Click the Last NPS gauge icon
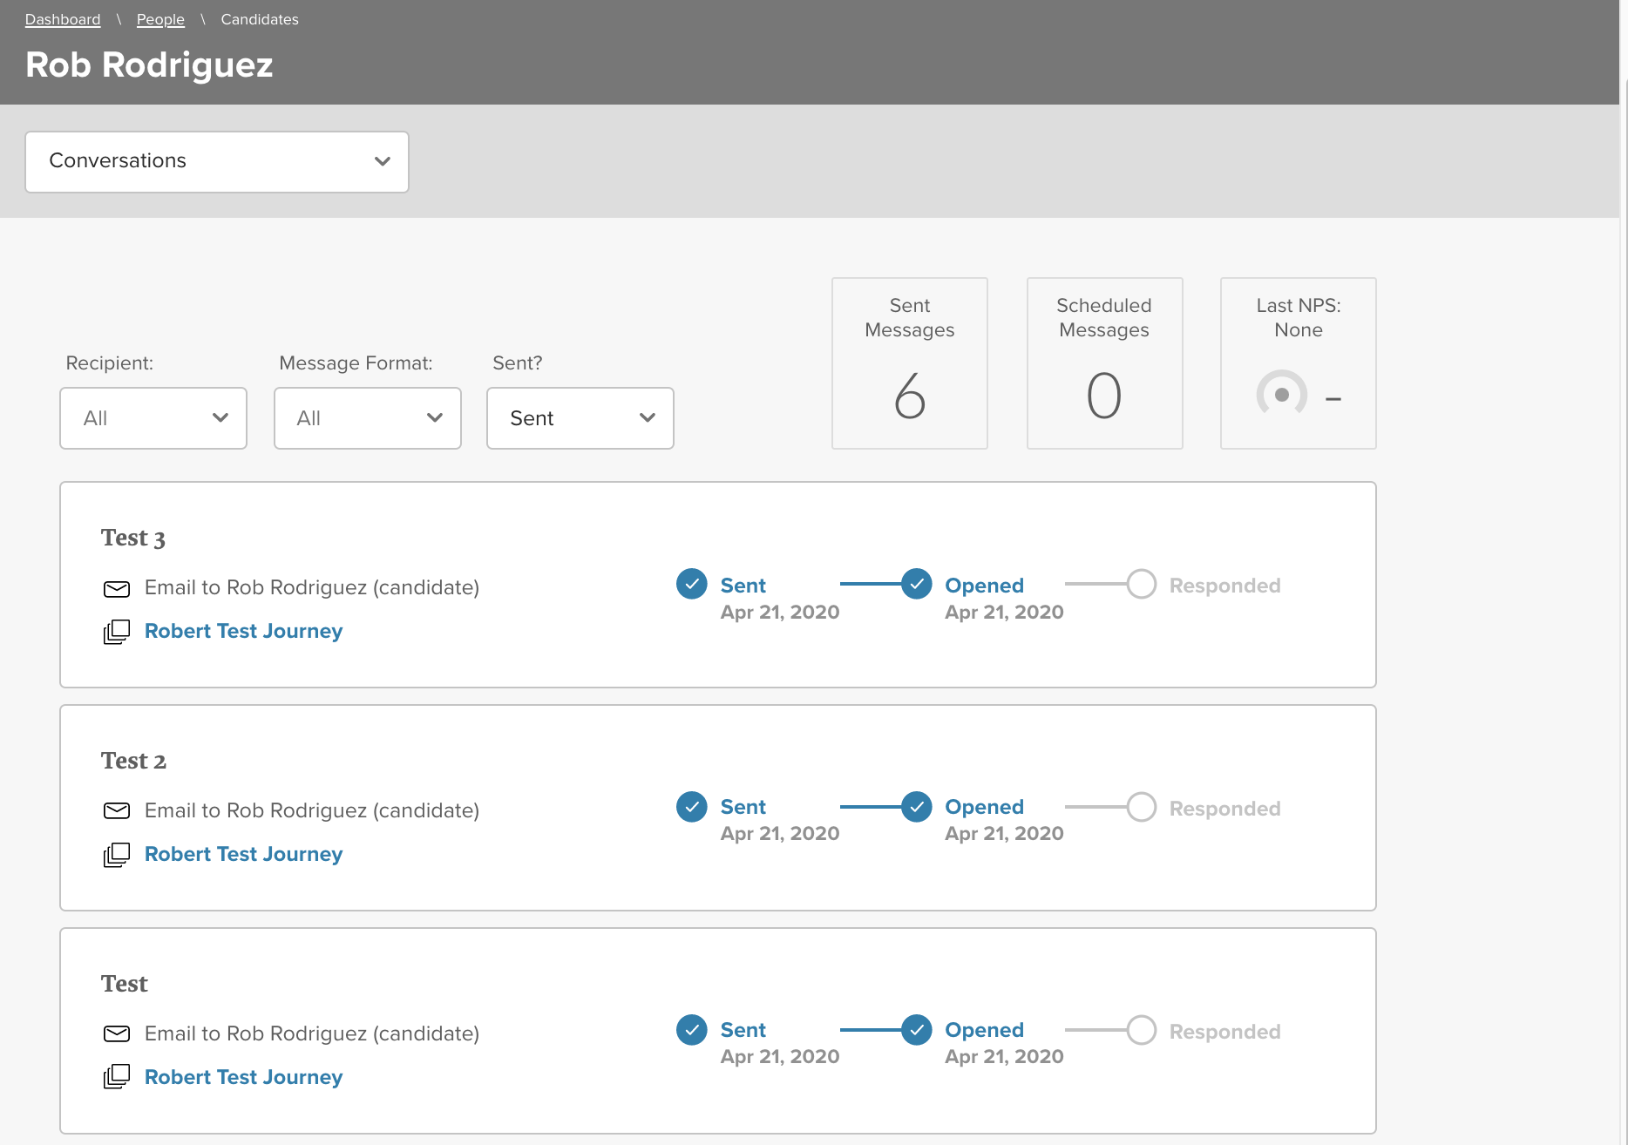Screen dimensions: 1628x1145 pos(1282,394)
